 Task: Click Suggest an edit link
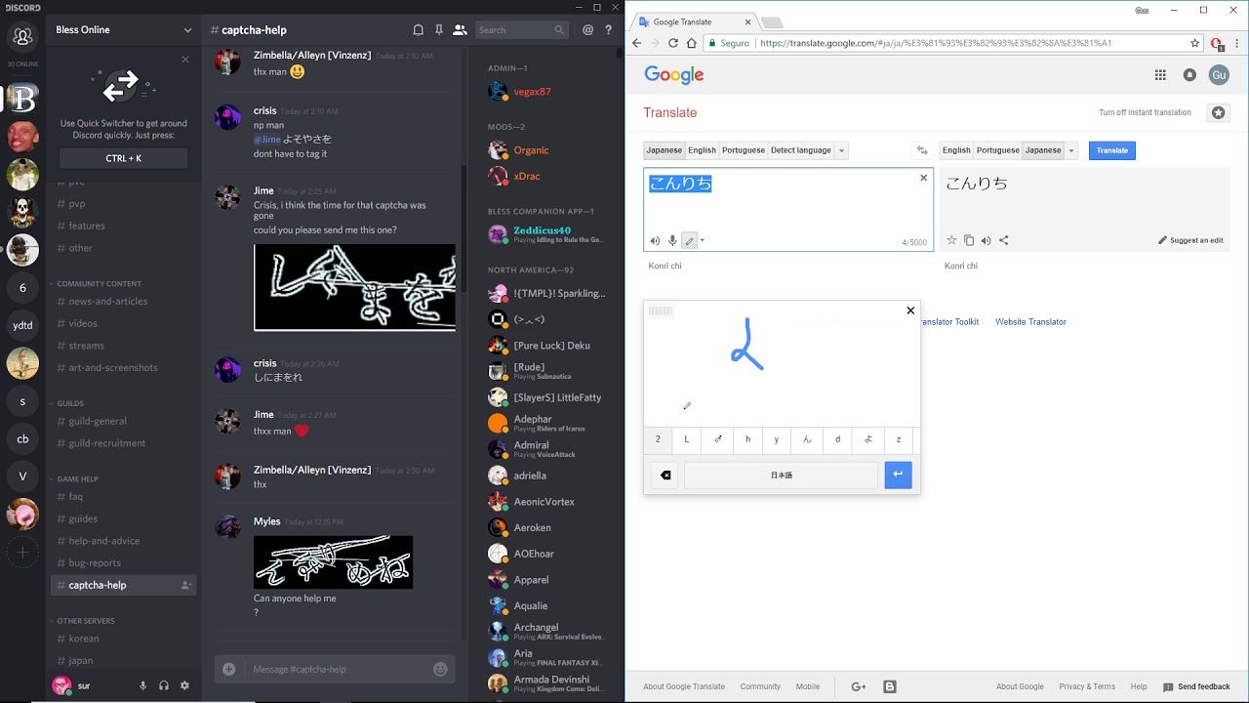pyautogui.click(x=1190, y=240)
